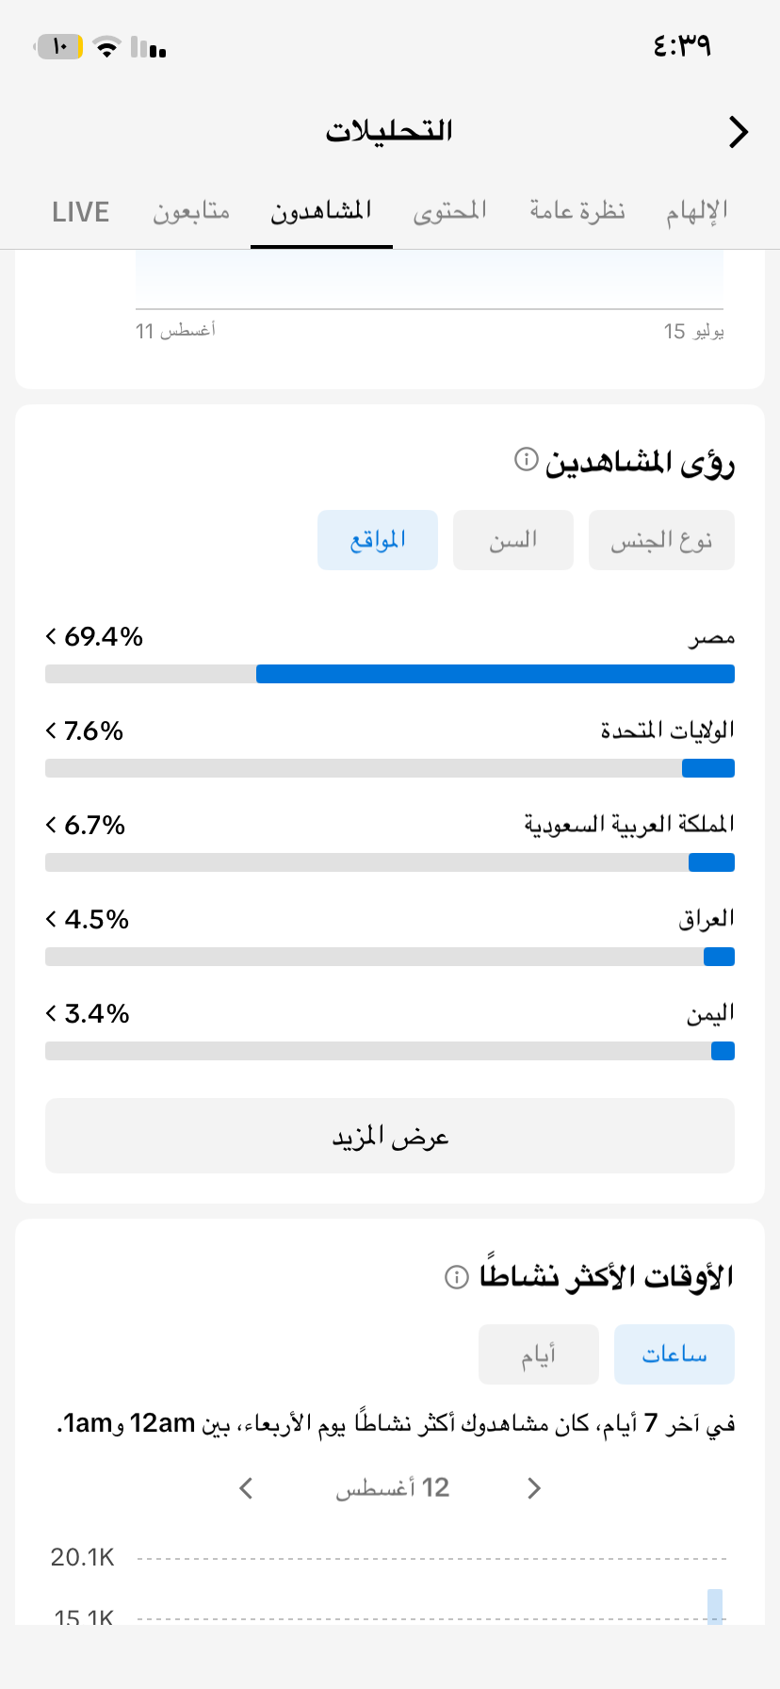Tap the عرض المزيد button

point(390,1136)
